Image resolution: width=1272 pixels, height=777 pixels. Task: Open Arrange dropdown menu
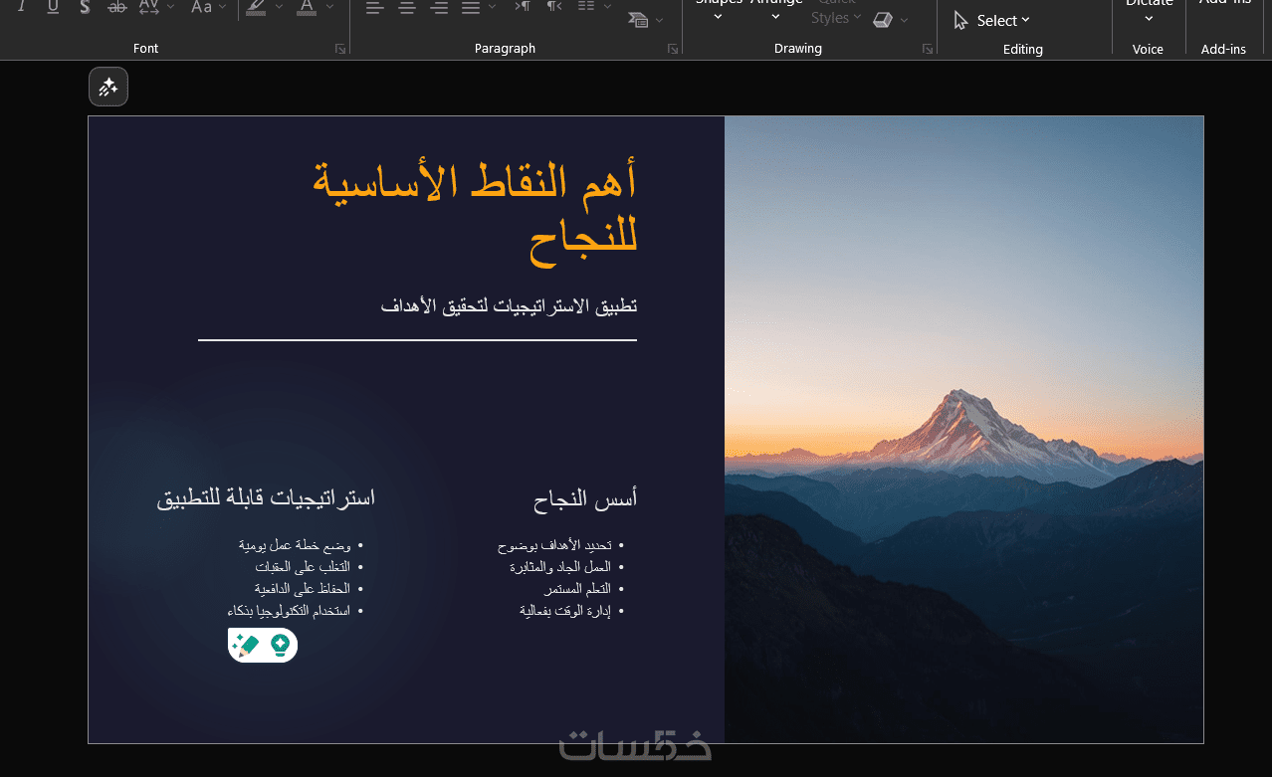tap(776, 9)
